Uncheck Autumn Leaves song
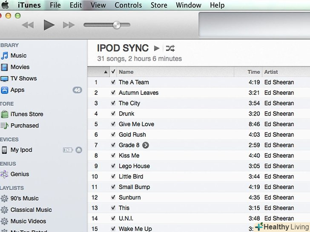Screen dimensions: 310x232 (x=113, y=93)
